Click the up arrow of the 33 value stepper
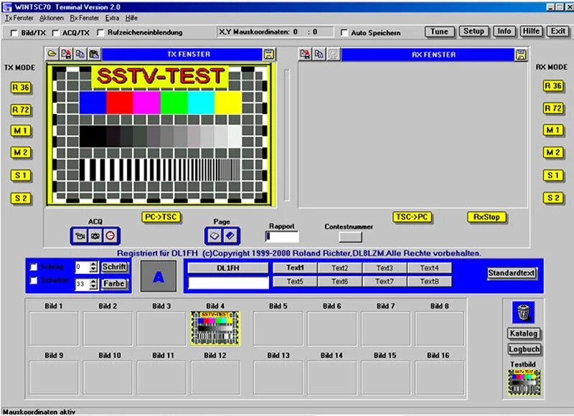This screenshot has width=574, height=416. [x=92, y=283]
